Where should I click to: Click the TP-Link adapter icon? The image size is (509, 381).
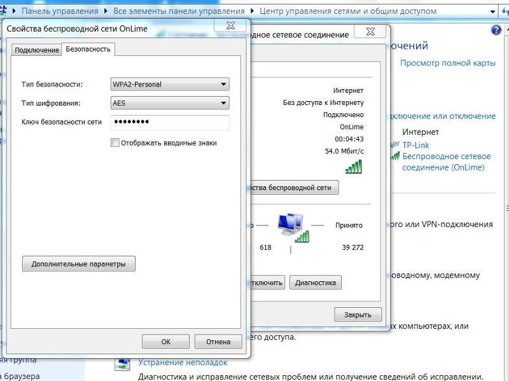[394, 144]
